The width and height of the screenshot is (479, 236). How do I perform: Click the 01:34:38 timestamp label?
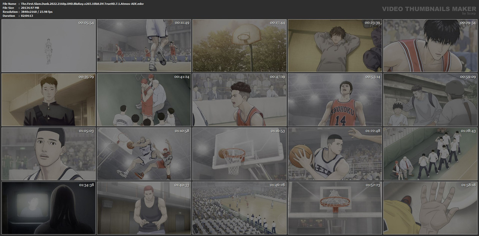[86, 185]
